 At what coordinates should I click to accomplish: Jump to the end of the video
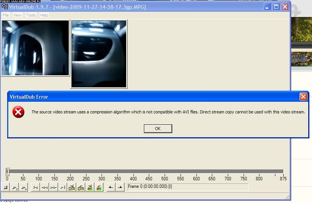point(63,187)
